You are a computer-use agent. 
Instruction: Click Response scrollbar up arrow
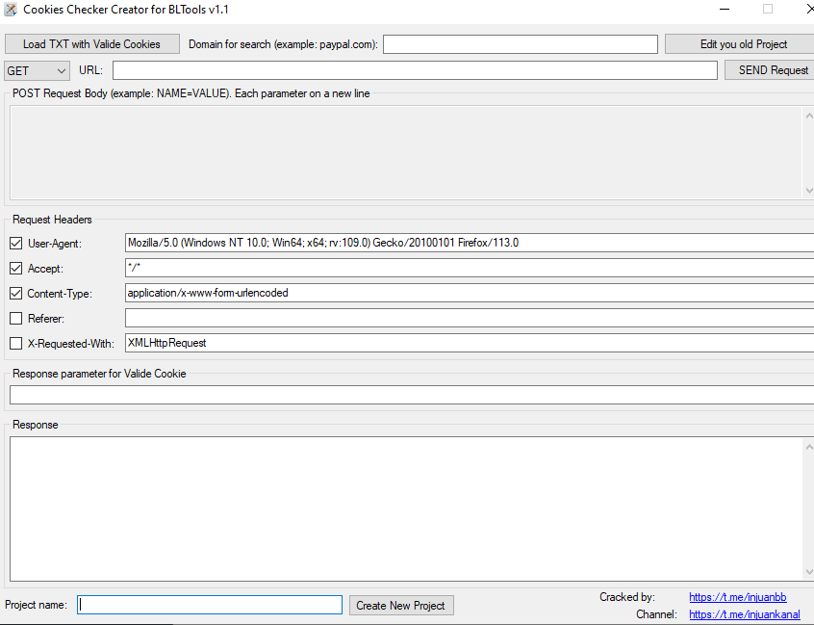[x=809, y=447]
